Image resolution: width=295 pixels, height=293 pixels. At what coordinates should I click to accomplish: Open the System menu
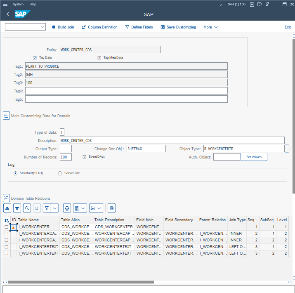point(18,4)
